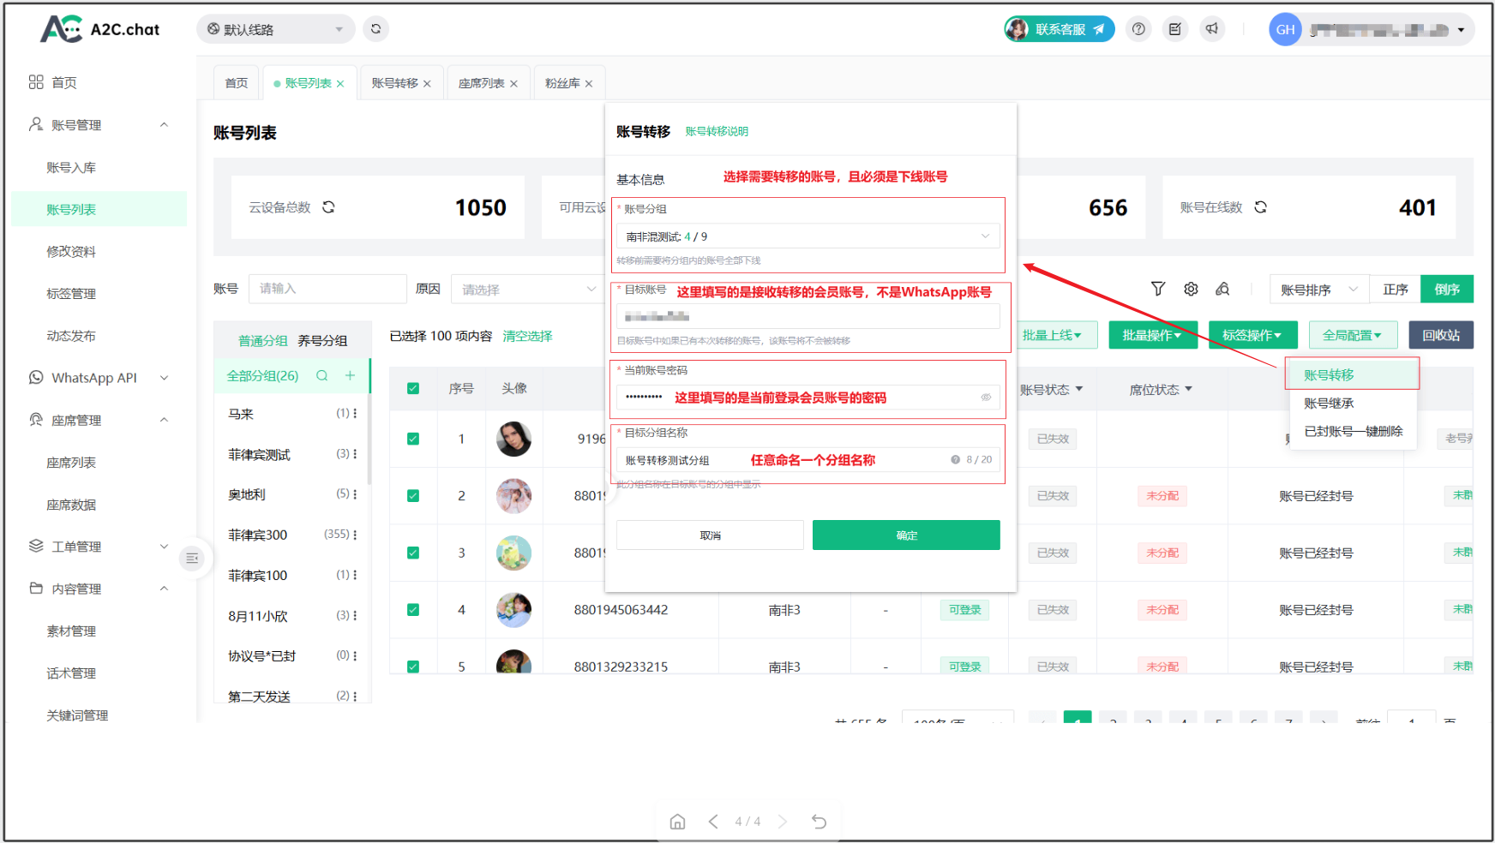This screenshot has height=843, width=1495.
Task: Refresh the cloud device total count
Action: 328,207
